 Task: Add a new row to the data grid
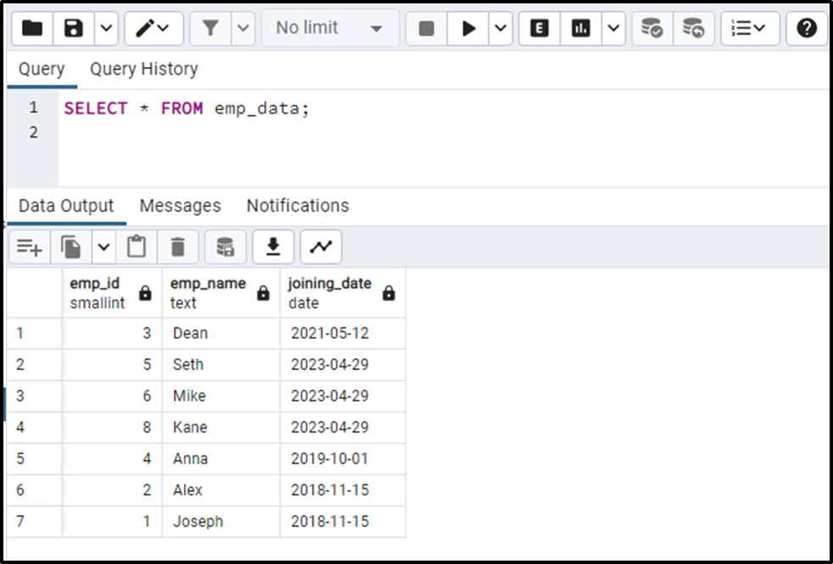click(30, 247)
